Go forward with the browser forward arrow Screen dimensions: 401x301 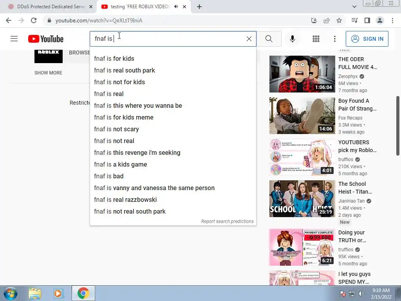tap(21, 20)
